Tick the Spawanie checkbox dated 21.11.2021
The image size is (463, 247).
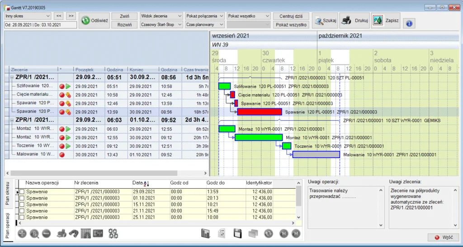point(22,211)
